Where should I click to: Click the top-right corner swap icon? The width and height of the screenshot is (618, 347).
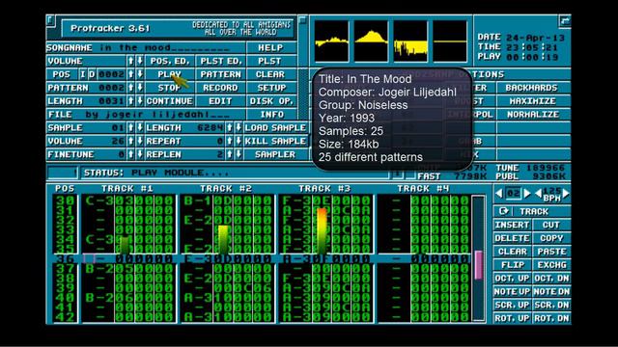(x=565, y=21)
